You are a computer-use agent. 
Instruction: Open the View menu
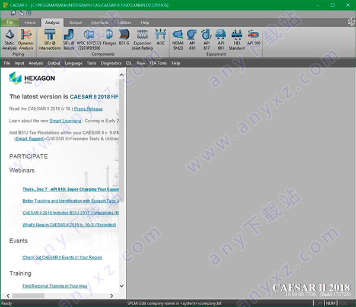(141, 63)
